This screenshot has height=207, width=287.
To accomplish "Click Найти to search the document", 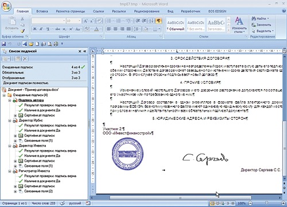I will click(x=260, y=18).
